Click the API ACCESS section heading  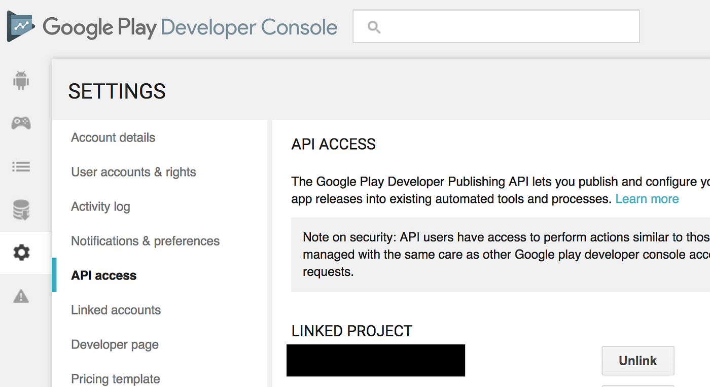[333, 144]
